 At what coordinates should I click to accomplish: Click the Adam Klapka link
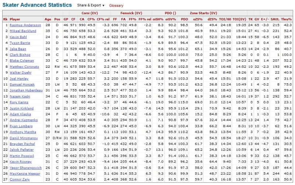click(20, 114)
